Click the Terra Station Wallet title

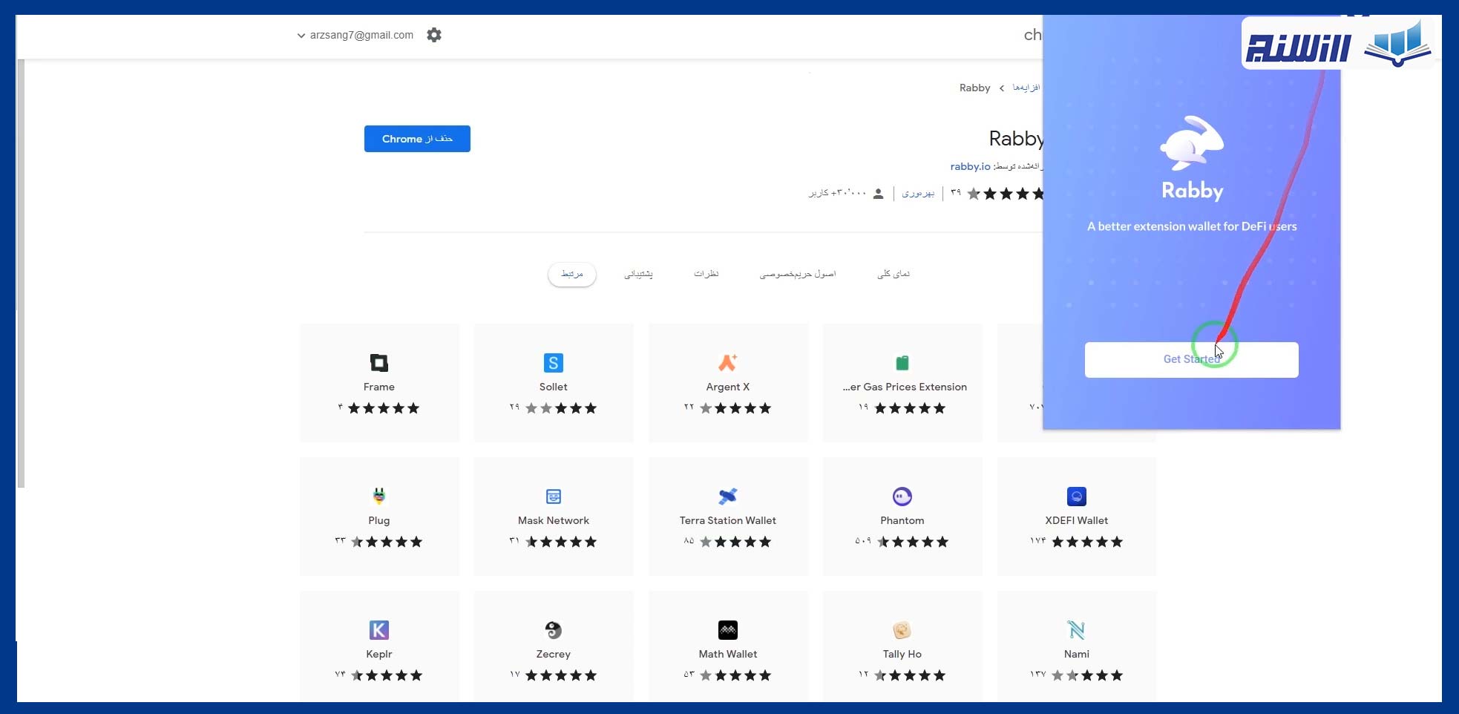(728, 520)
